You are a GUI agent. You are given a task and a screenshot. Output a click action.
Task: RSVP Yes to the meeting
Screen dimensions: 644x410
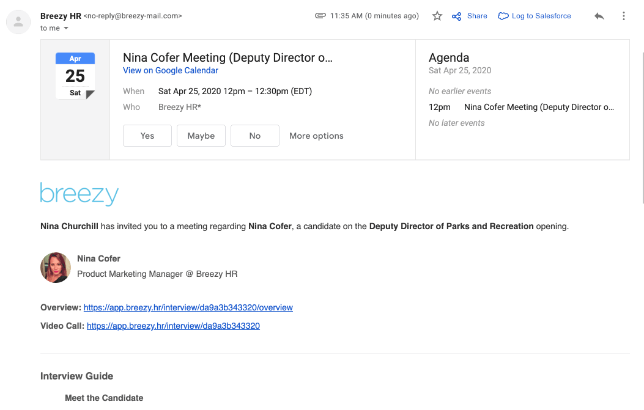pos(147,136)
